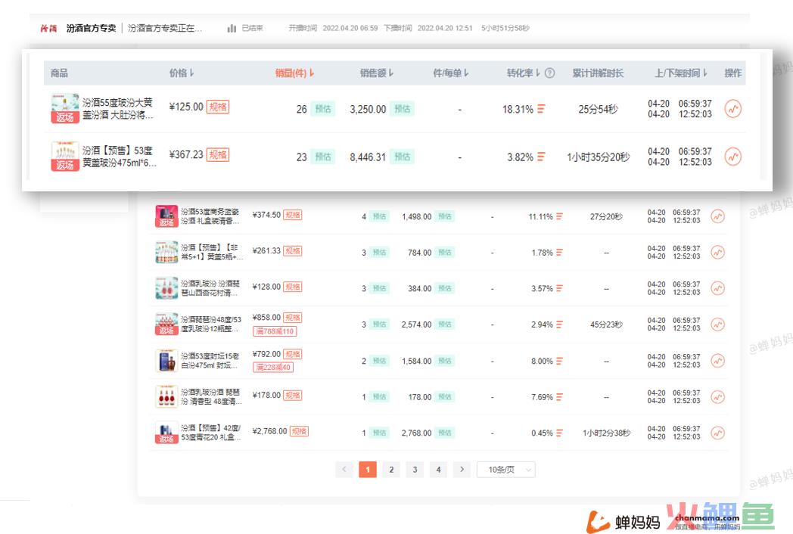Click the bar chart status icon near 已结束
This screenshot has height=534, width=793.
232,28
